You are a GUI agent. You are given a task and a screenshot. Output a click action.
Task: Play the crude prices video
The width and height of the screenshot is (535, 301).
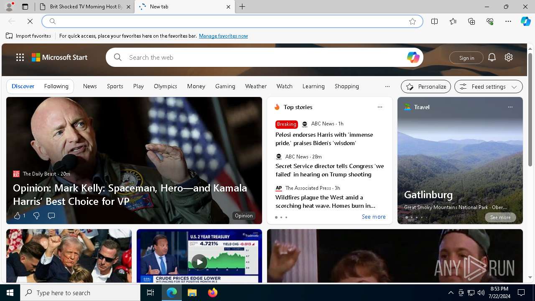point(199,262)
